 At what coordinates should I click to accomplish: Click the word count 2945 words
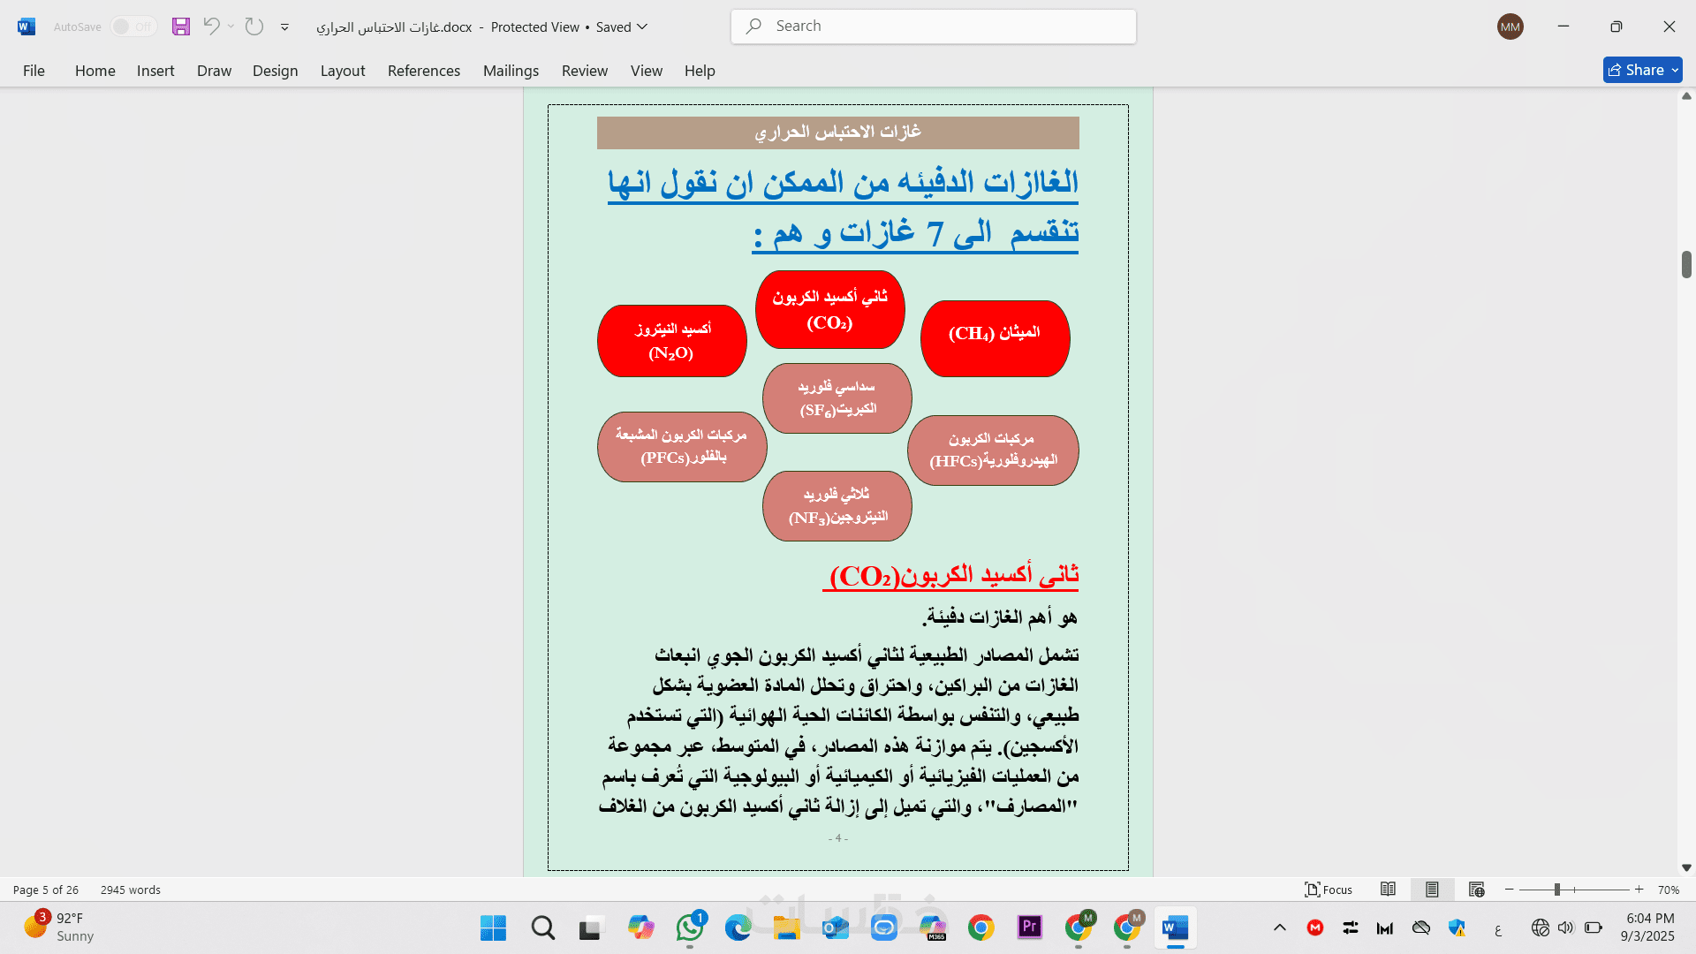click(x=131, y=890)
